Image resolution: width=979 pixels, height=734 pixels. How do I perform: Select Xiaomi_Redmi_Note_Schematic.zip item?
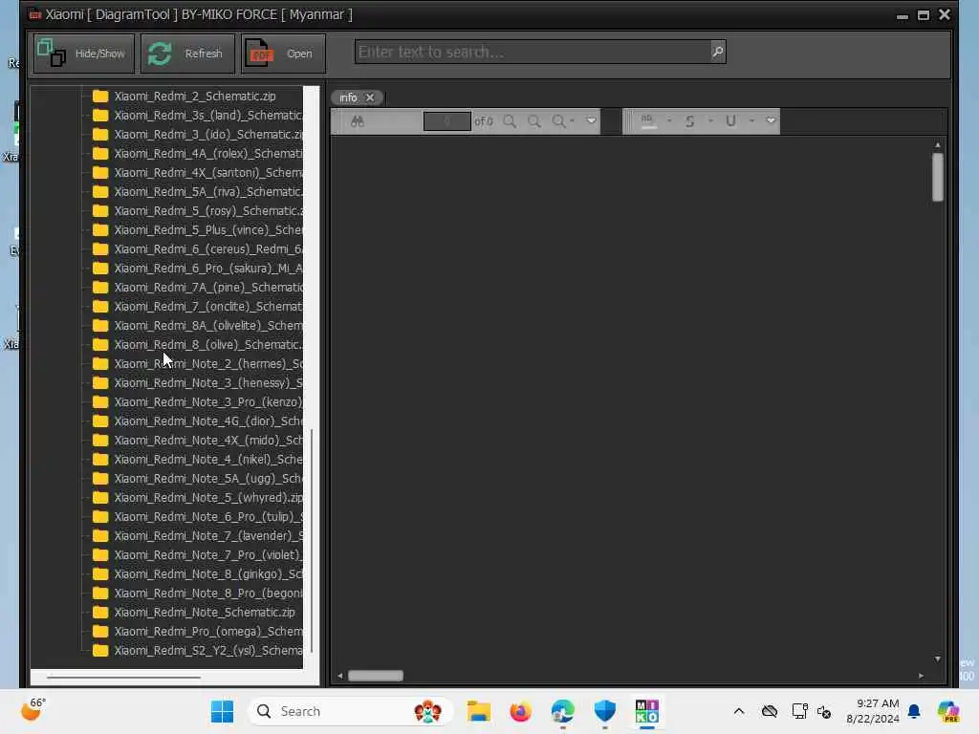tap(205, 613)
